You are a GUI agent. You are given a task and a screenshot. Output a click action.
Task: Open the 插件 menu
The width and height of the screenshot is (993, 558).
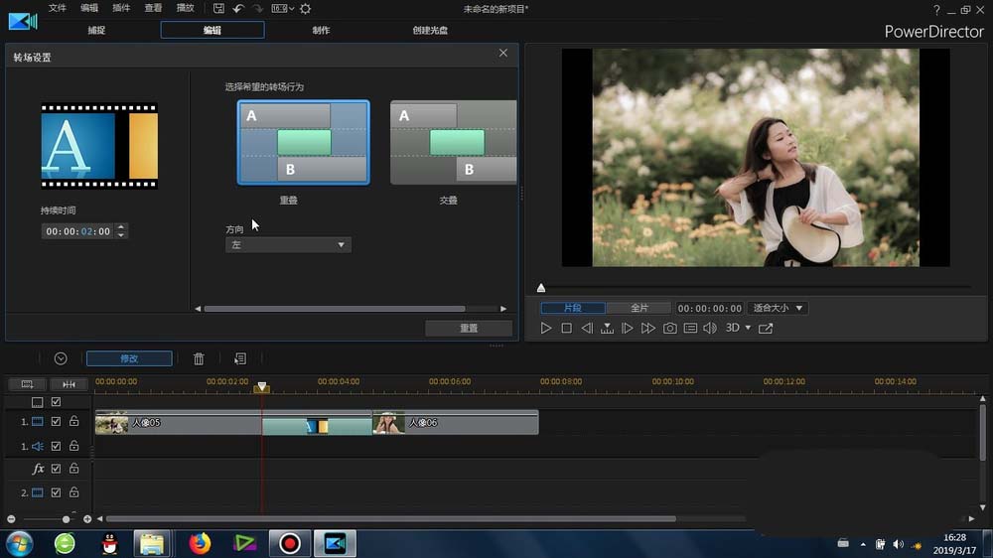(121, 8)
